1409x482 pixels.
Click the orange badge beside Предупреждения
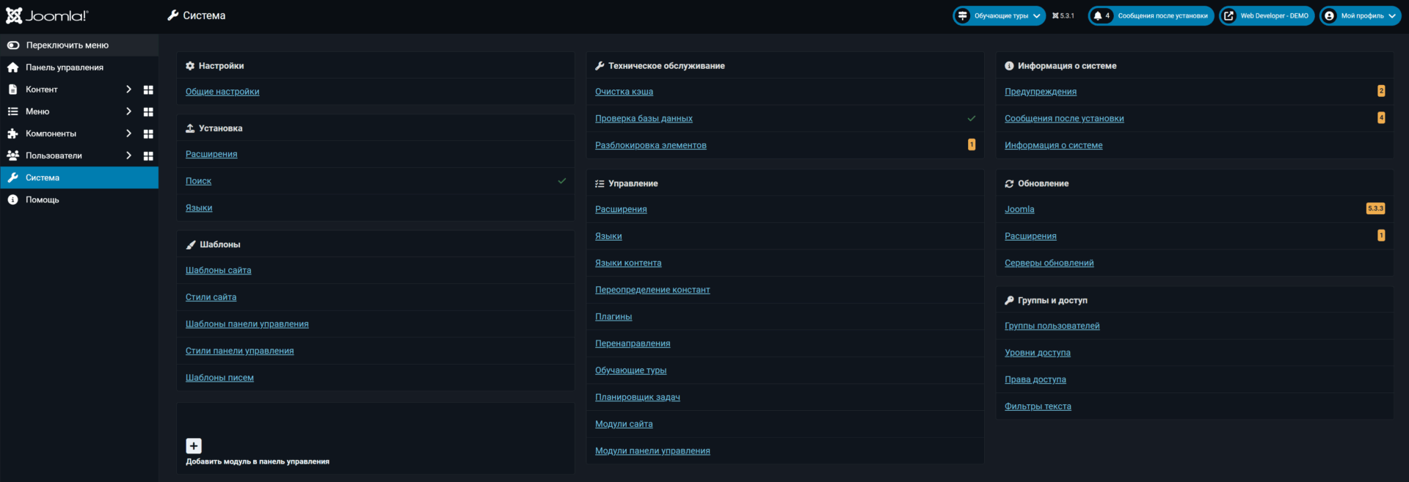coord(1380,91)
